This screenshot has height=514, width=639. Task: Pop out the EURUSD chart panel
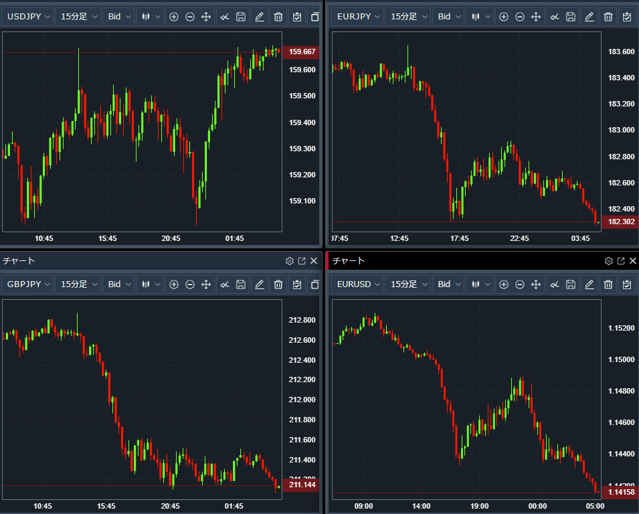(621, 261)
